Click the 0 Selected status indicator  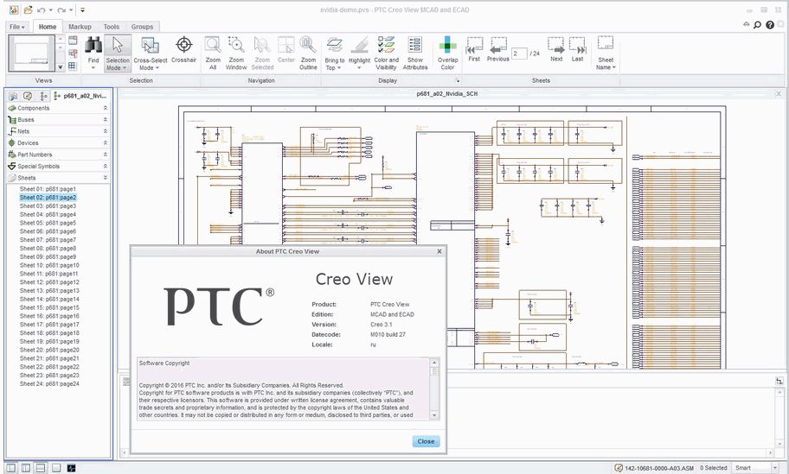713,468
